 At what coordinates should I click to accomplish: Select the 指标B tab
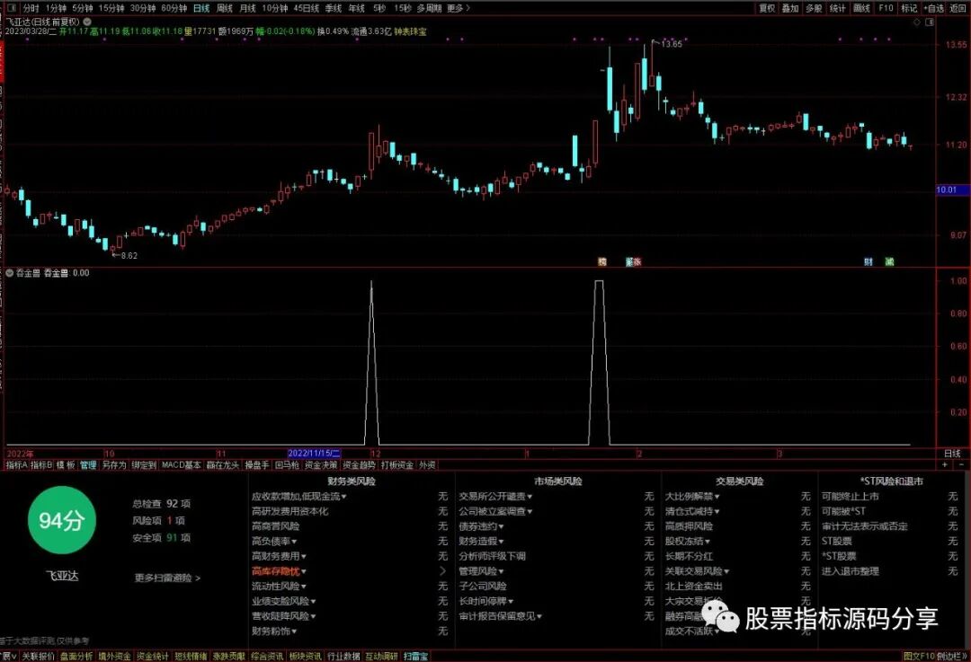[x=41, y=464]
